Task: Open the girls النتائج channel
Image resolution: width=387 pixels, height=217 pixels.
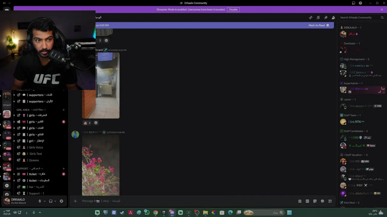Action: (x=40, y=134)
